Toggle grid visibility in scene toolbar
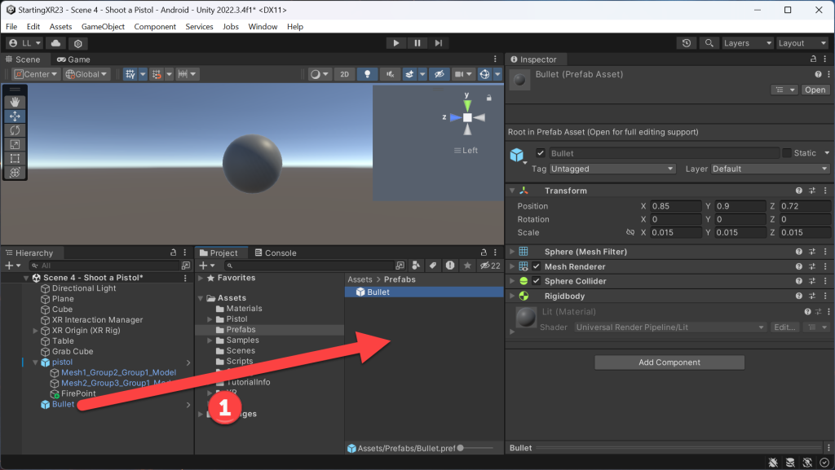Viewport: 835px width, 470px height. click(130, 74)
